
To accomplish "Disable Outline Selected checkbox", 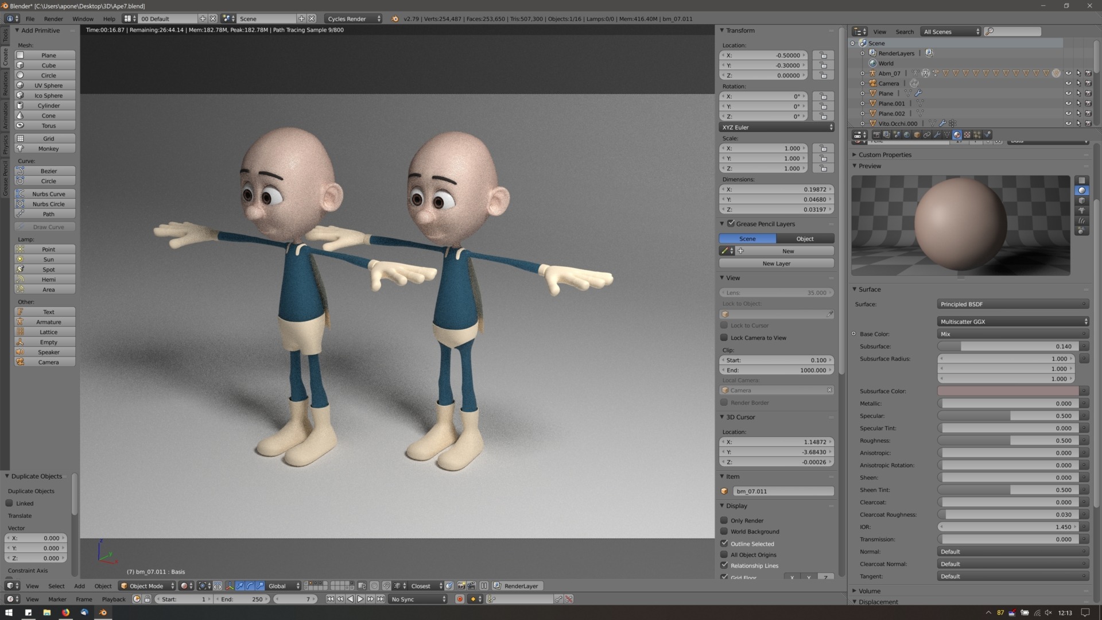I will [724, 543].
